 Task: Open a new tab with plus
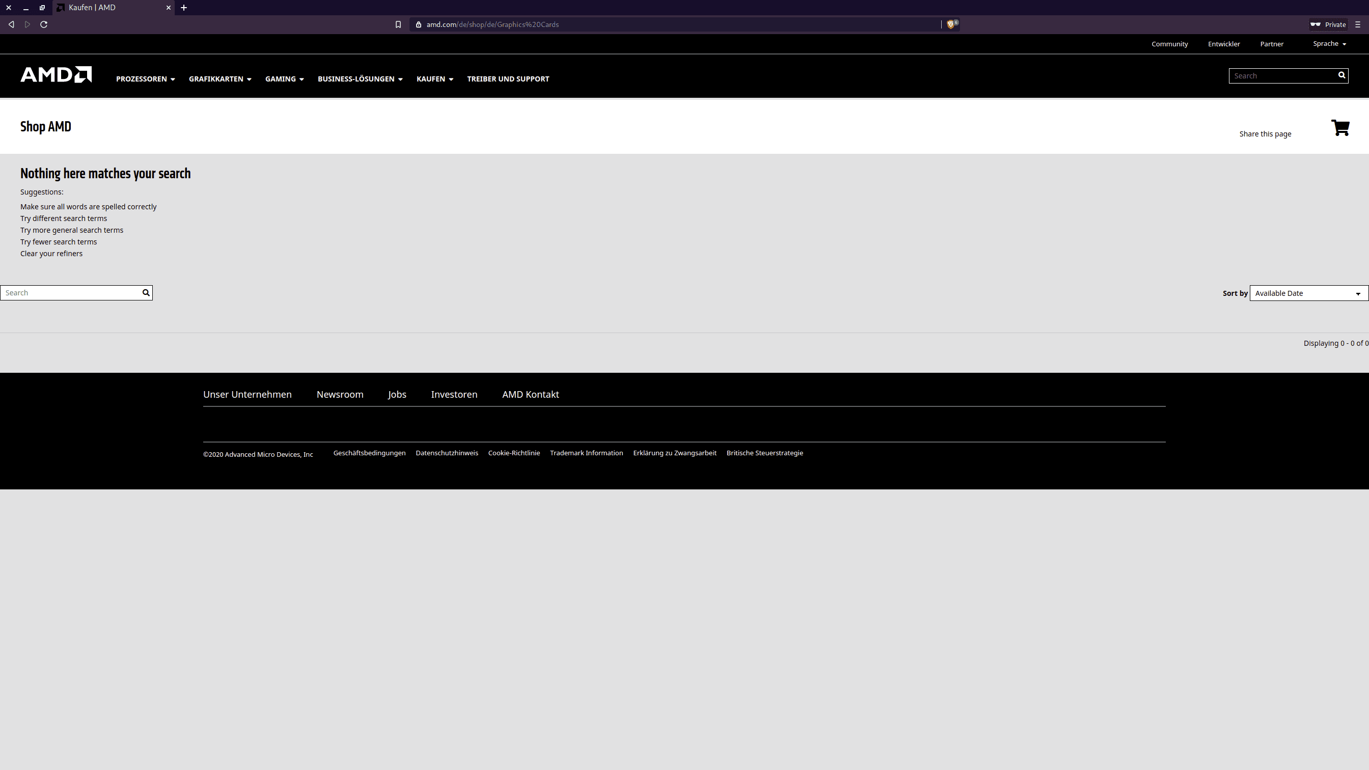pos(184,8)
